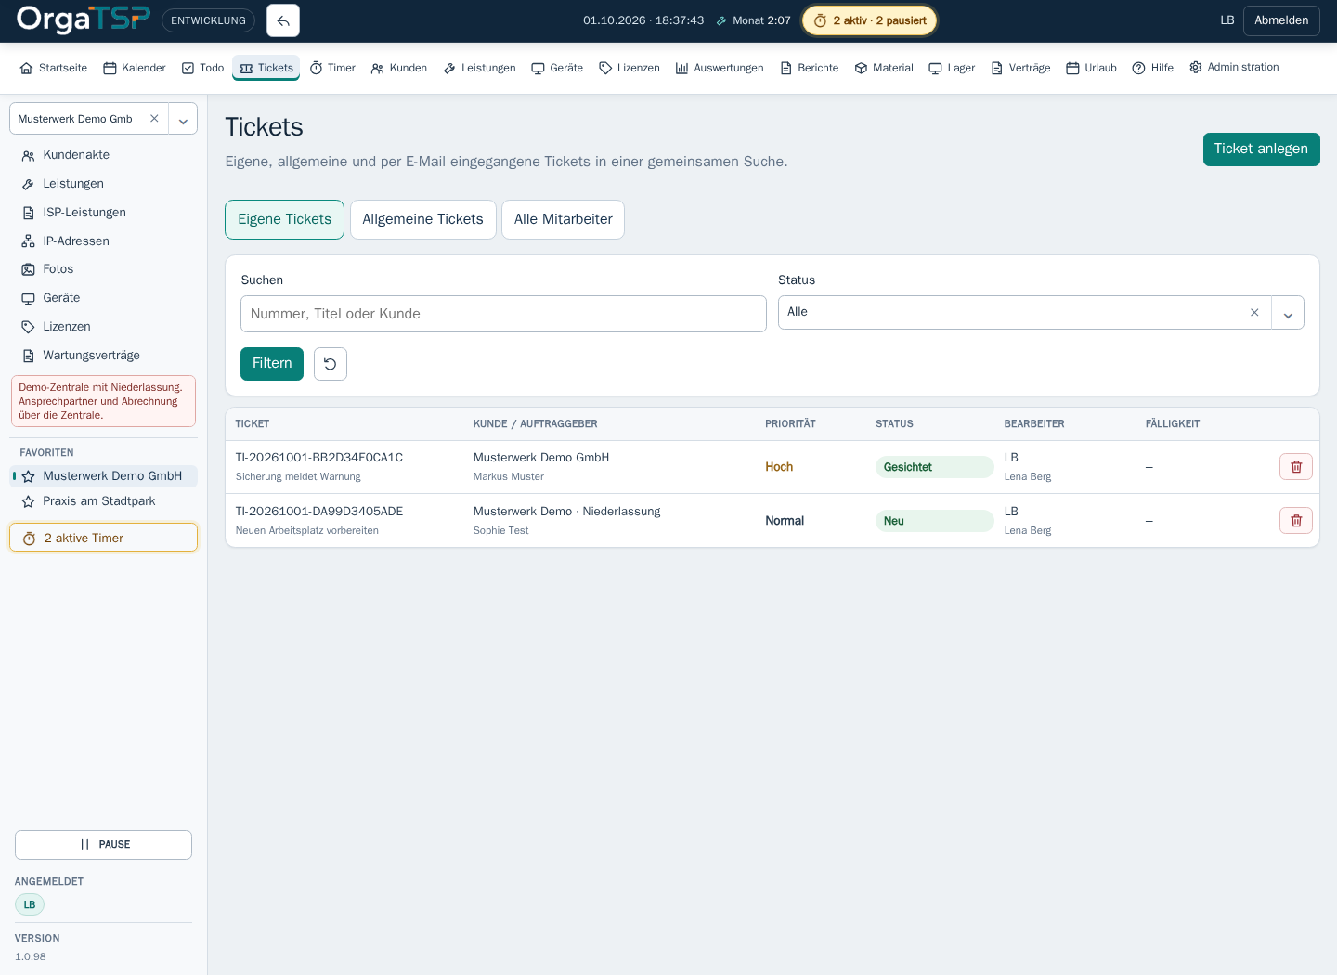Open the Kalender section
1337x975 pixels.
tap(135, 68)
